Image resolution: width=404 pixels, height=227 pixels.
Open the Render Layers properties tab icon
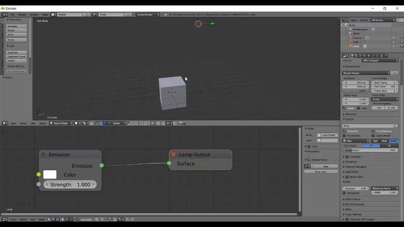coord(356,55)
